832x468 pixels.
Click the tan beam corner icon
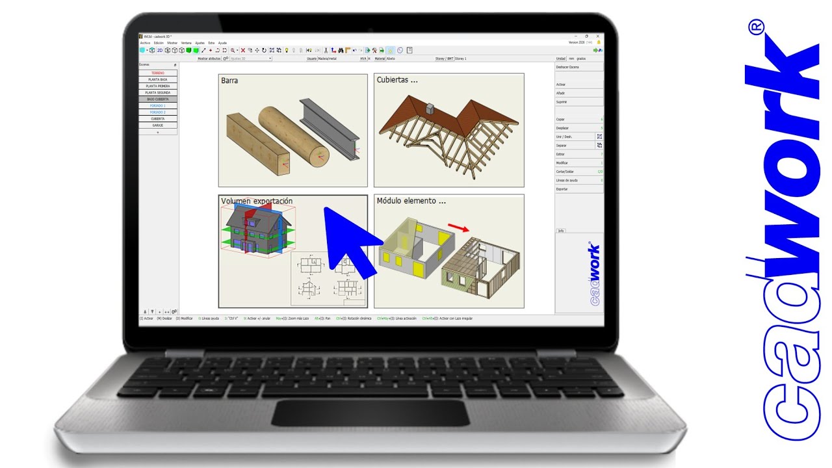coord(348,50)
